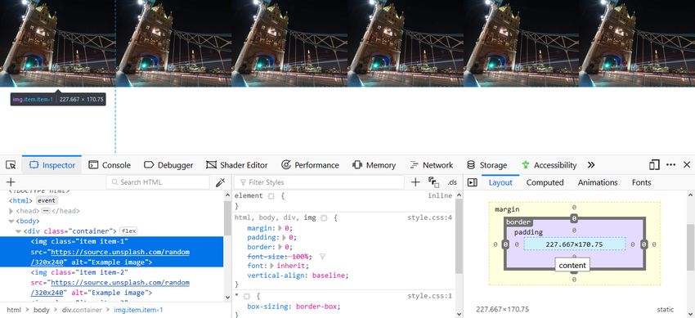Screen dimensions: 695x318
Task: Toggle selector highlighter for element rule
Action: [x=271, y=195]
